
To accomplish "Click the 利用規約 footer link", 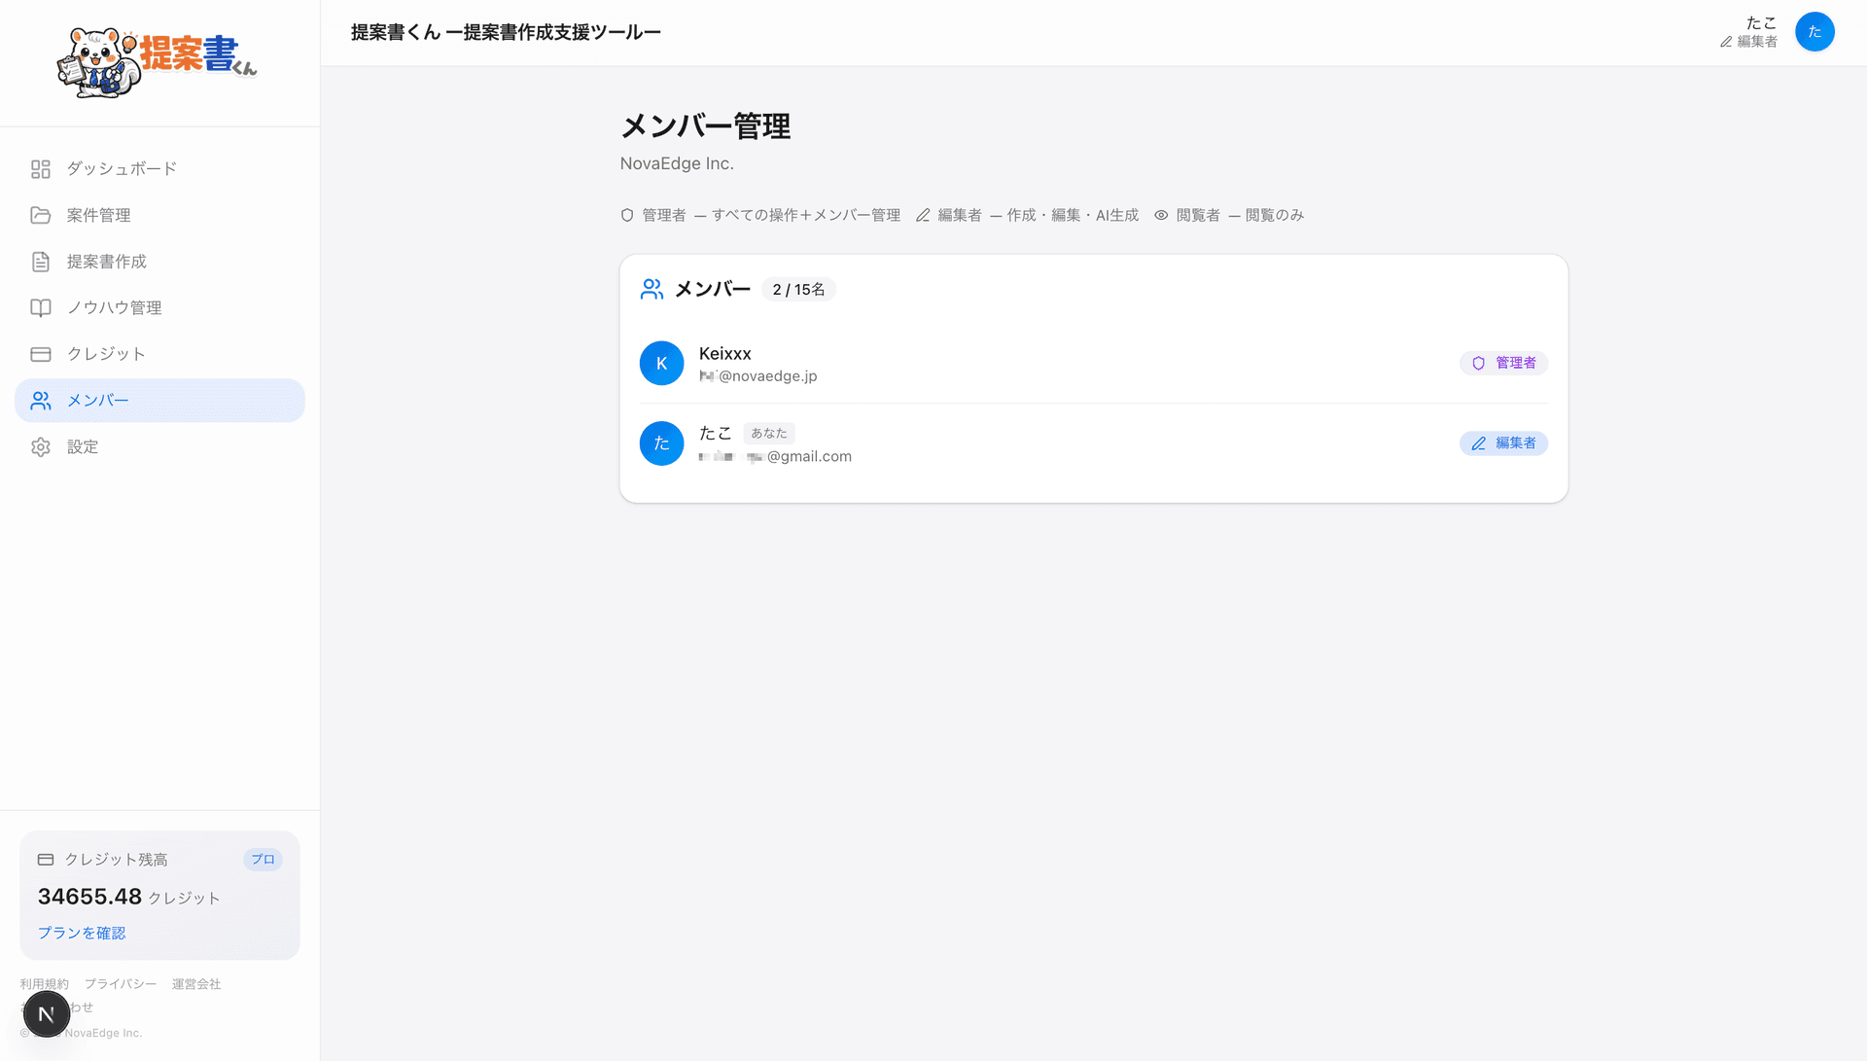I will pyautogui.click(x=45, y=984).
